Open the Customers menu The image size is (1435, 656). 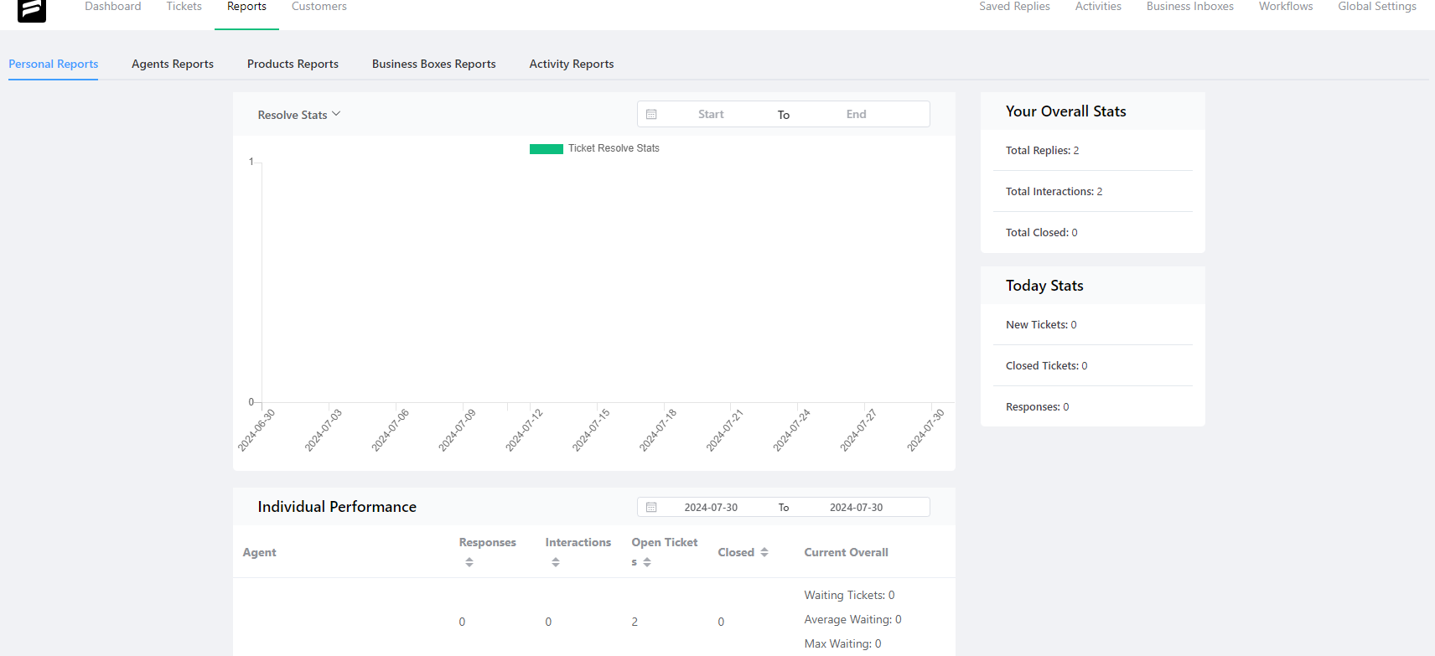coord(319,7)
